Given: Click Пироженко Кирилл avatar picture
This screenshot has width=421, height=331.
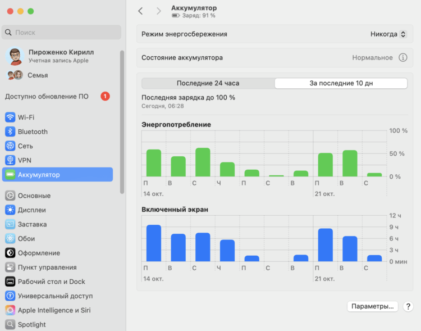Looking at the screenshot, I should 15,56.
